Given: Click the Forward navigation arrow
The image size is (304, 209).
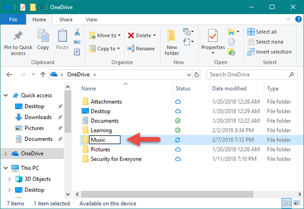Looking at the screenshot, I should tap(23, 74).
